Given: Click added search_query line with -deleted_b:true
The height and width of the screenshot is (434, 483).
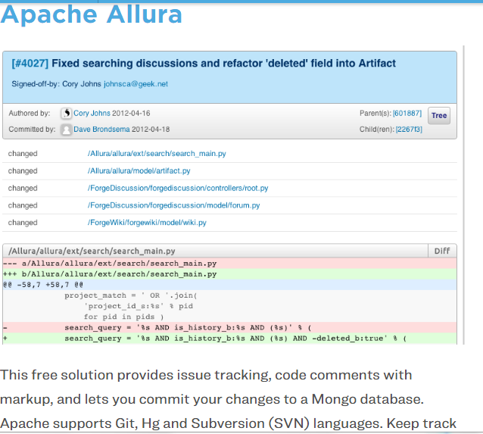Looking at the screenshot, I should [x=229, y=338].
